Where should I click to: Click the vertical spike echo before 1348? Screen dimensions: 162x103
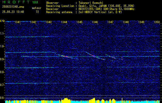click(x=122, y=58)
